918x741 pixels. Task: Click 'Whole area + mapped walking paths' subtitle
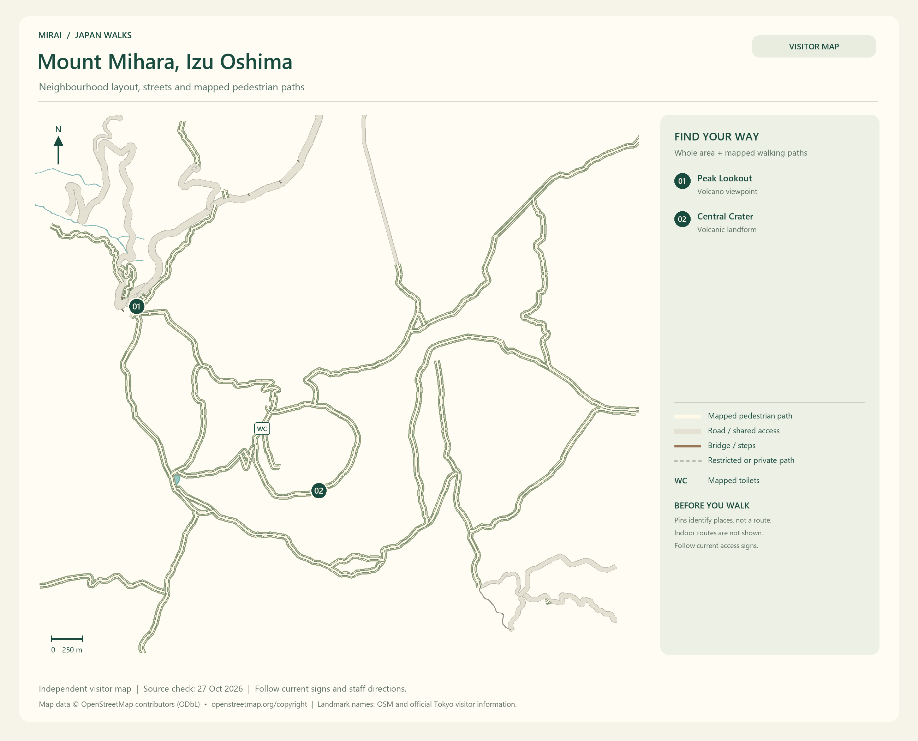point(741,153)
